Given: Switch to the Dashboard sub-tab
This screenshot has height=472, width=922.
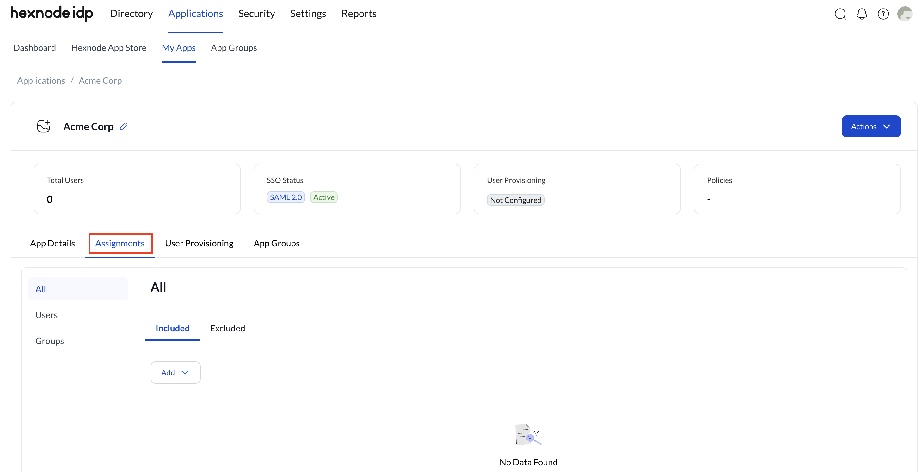Looking at the screenshot, I should coord(34,48).
